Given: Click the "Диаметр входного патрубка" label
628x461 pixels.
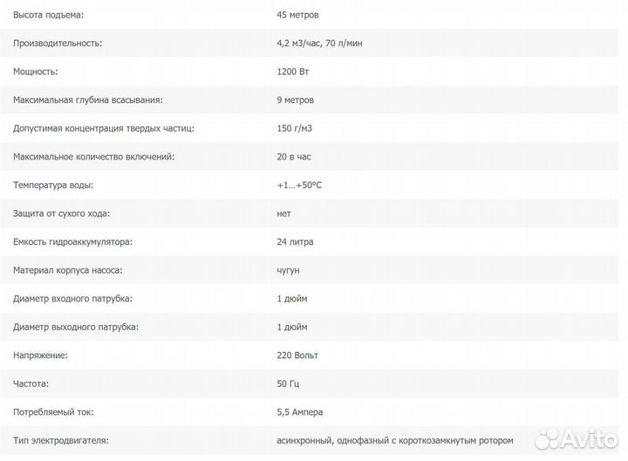Looking at the screenshot, I should pyautogui.click(x=73, y=298).
